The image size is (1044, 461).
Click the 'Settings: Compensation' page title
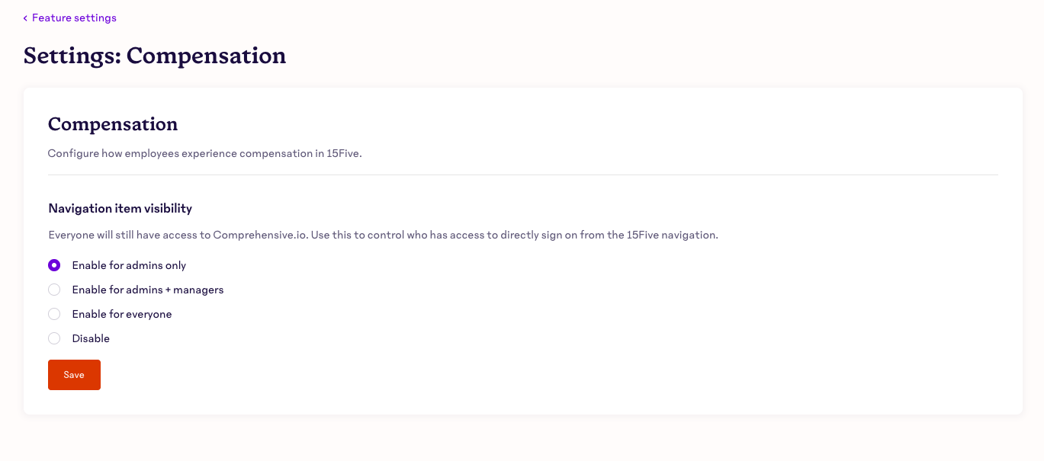tap(155, 56)
